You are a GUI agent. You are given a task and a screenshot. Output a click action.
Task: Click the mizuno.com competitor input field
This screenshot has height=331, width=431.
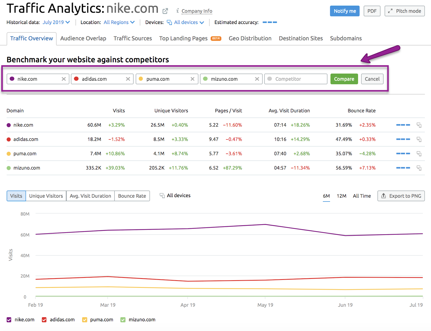231,79
